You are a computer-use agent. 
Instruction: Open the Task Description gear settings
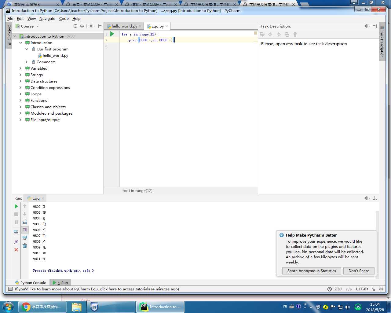(x=367, y=26)
